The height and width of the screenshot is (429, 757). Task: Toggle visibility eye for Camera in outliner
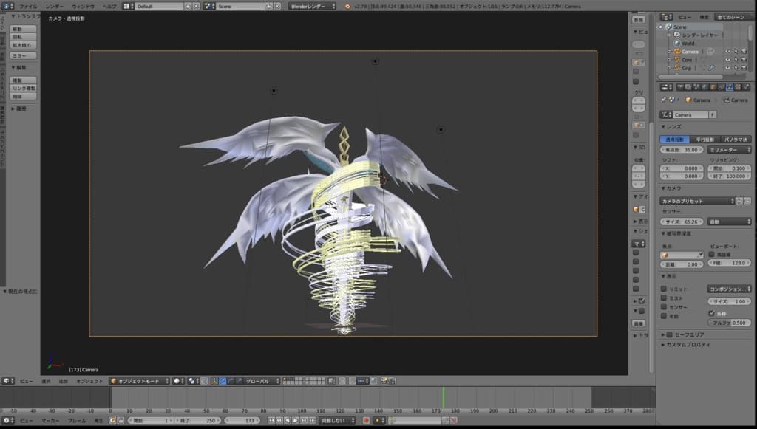click(x=727, y=52)
